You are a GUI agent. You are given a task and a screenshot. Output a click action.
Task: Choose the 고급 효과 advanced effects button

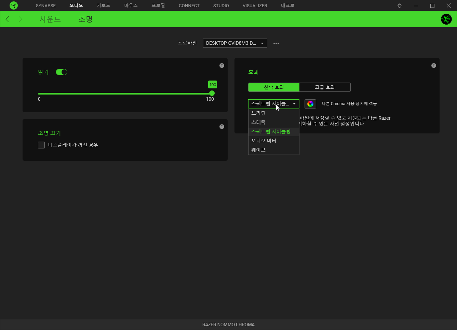pyautogui.click(x=325, y=87)
